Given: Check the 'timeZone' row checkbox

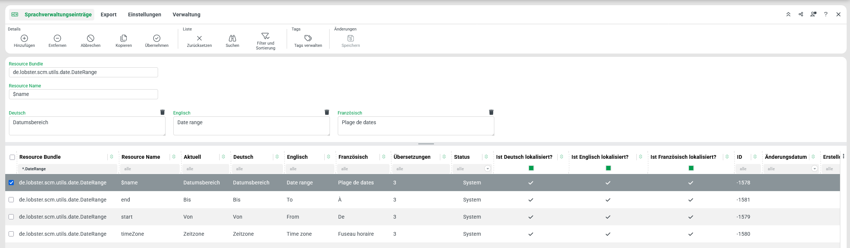Looking at the screenshot, I should pos(11,234).
